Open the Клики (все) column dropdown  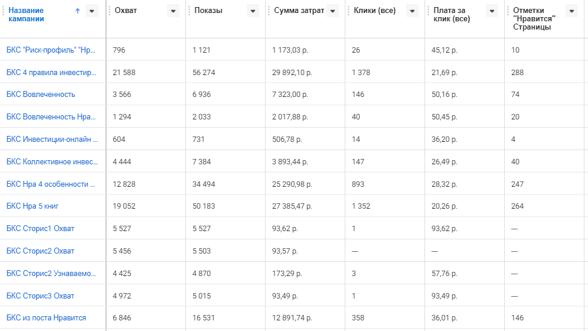(x=412, y=11)
